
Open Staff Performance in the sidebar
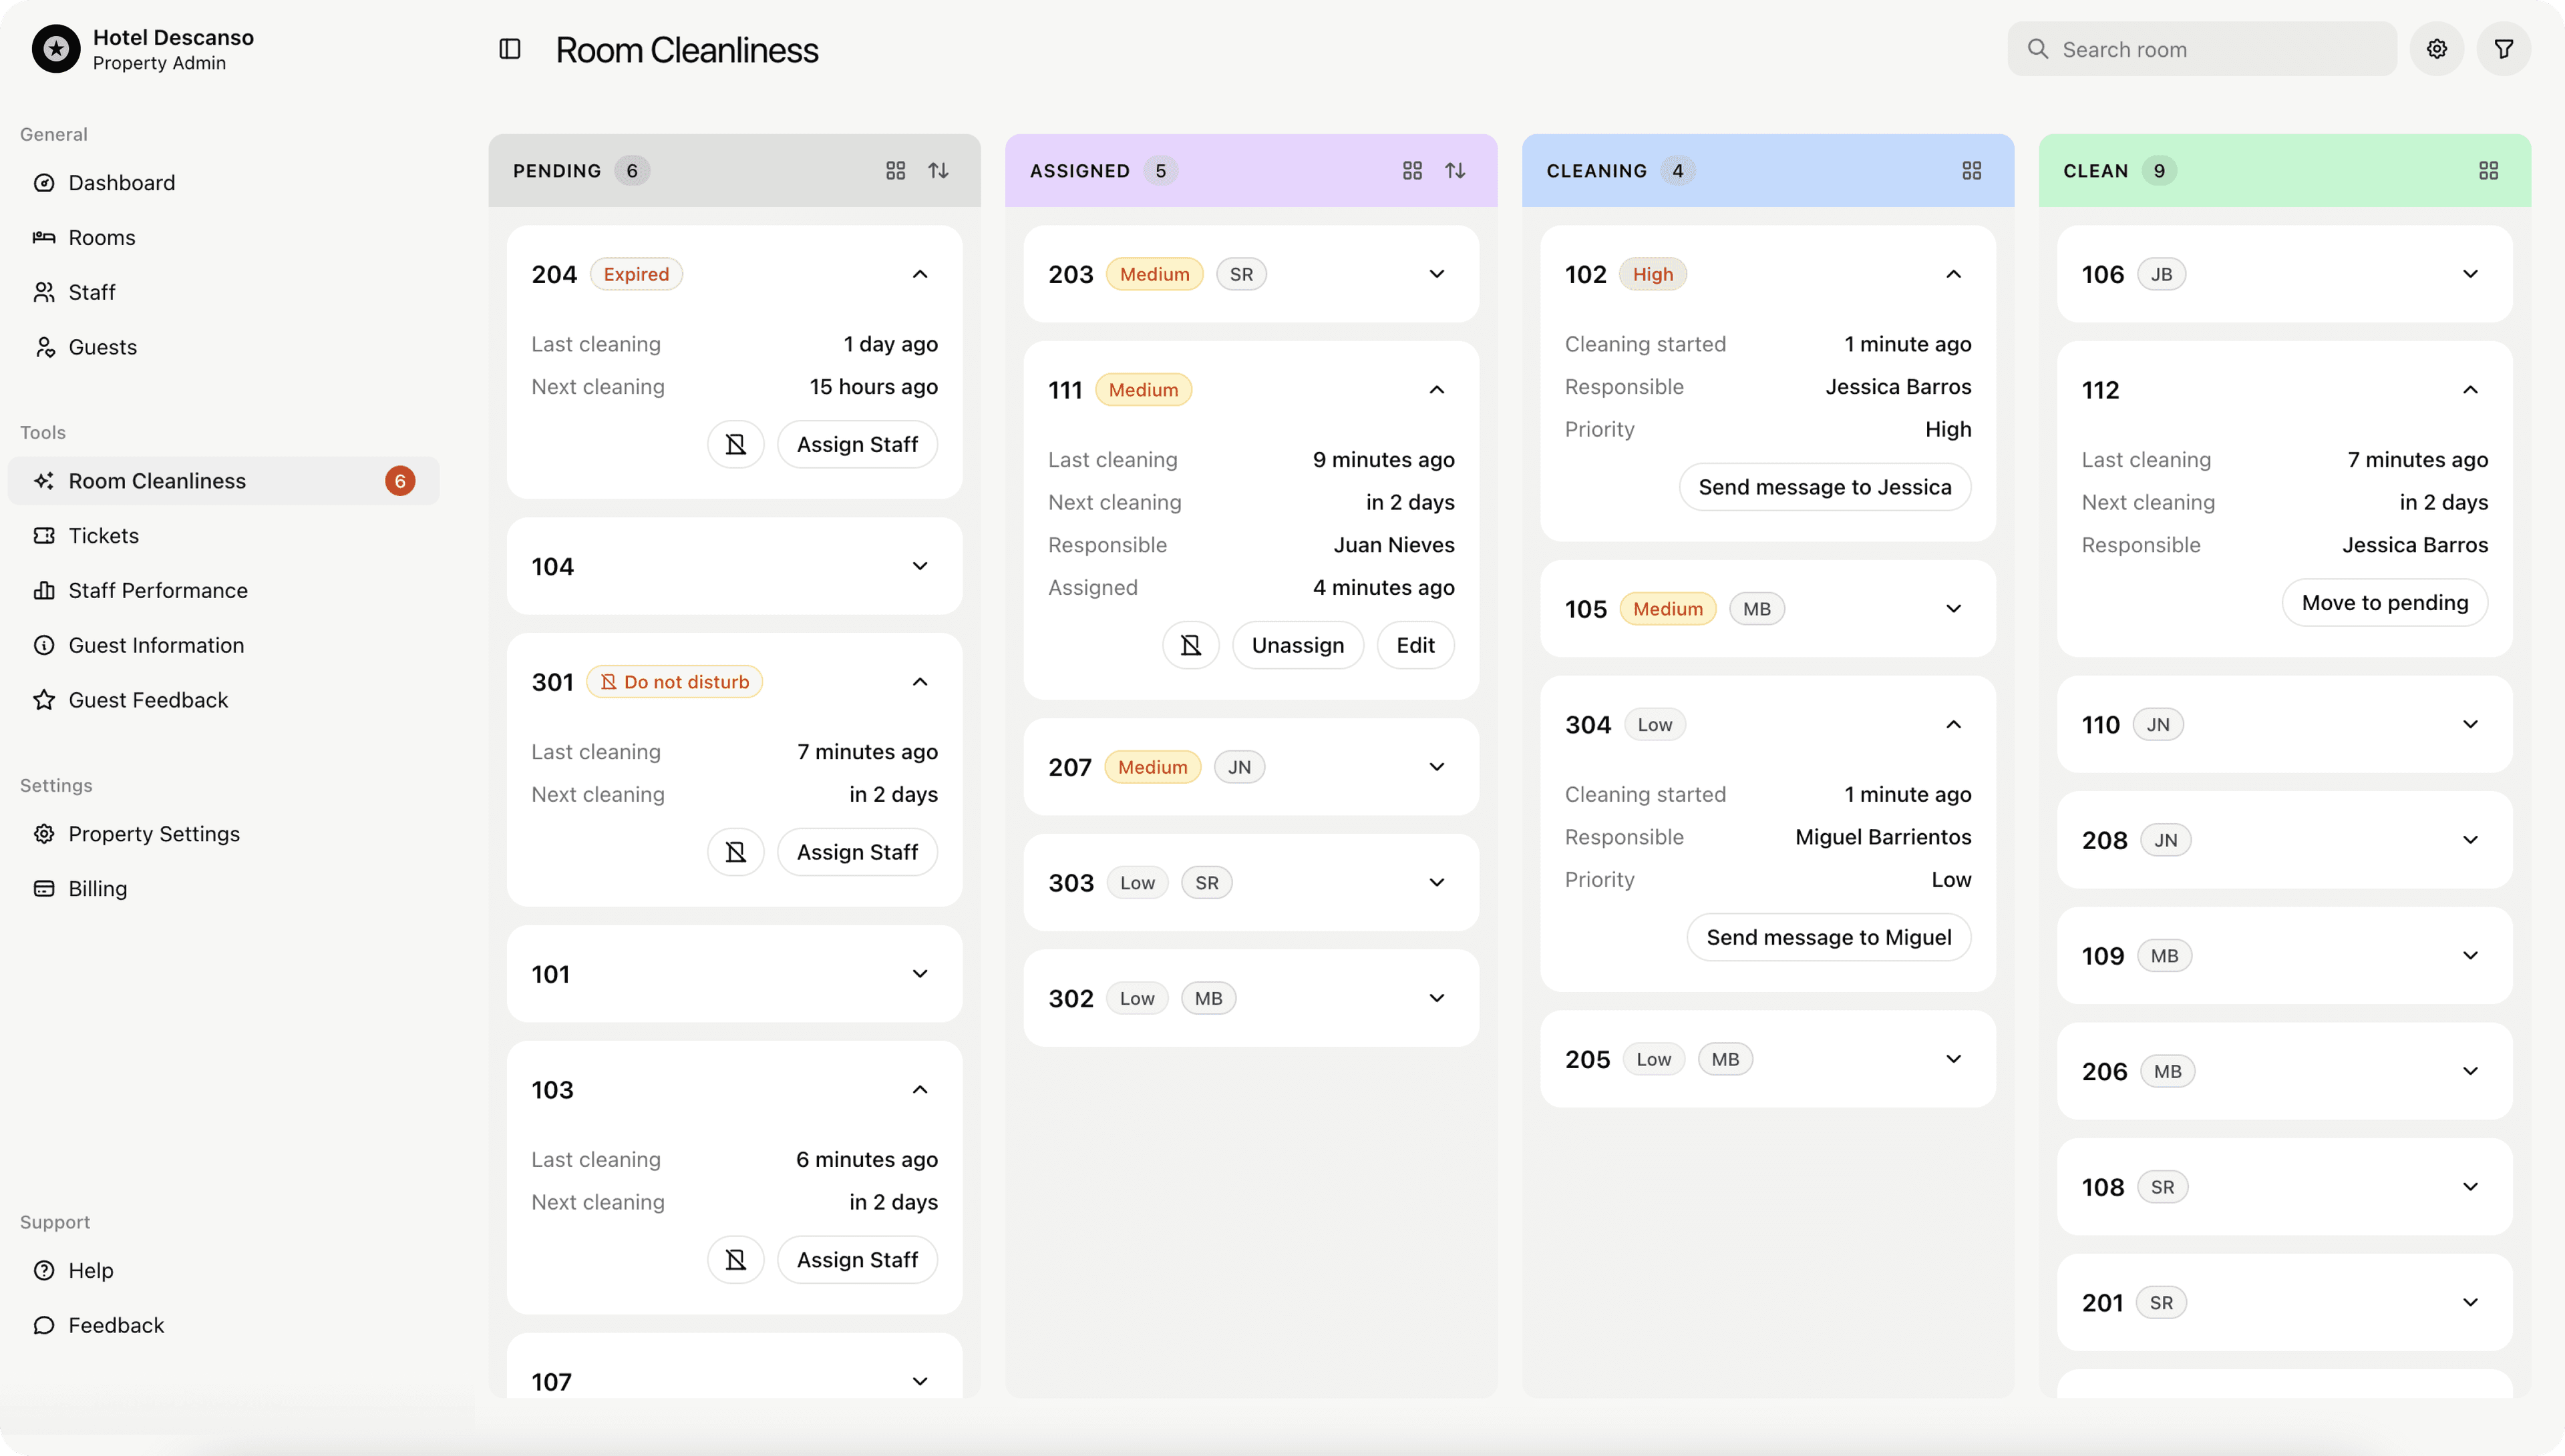coord(157,590)
